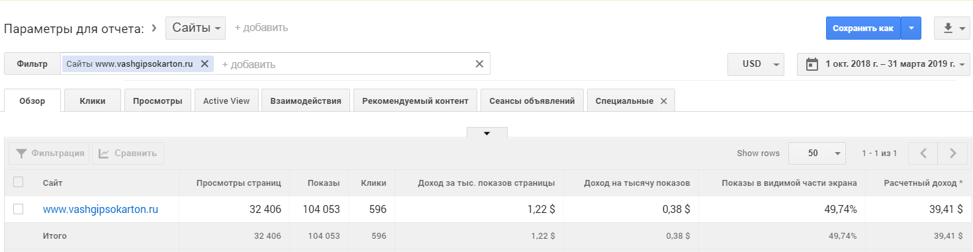This screenshot has width=973, height=252.
Task: Switch to the Клики tab
Action: point(93,101)
